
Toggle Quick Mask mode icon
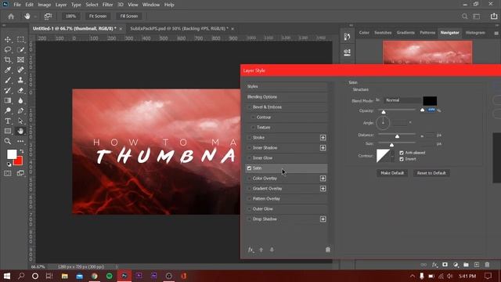click(x=8, y=173)
